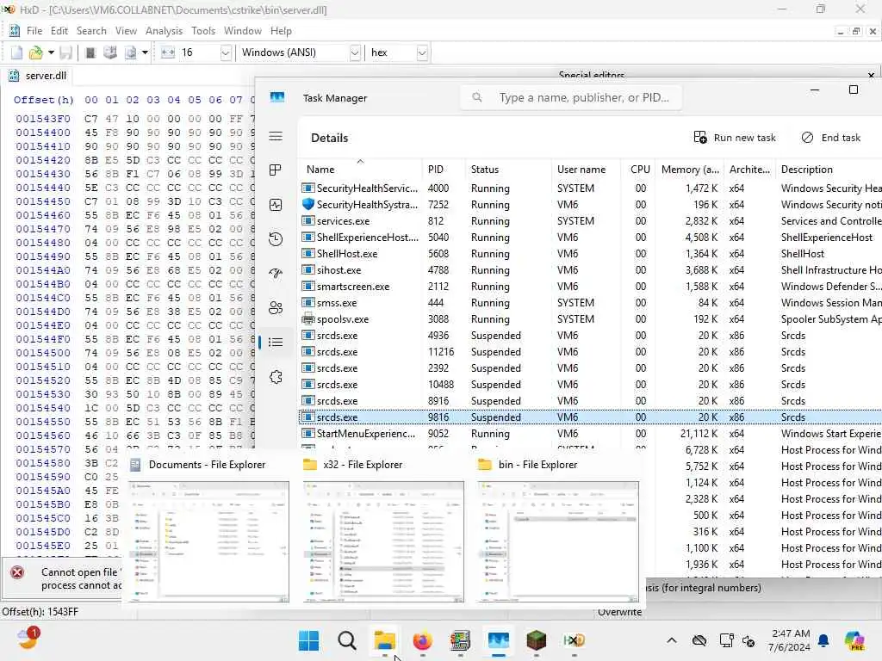Show hidden system tray icons chevron

(x=672, y=640)
